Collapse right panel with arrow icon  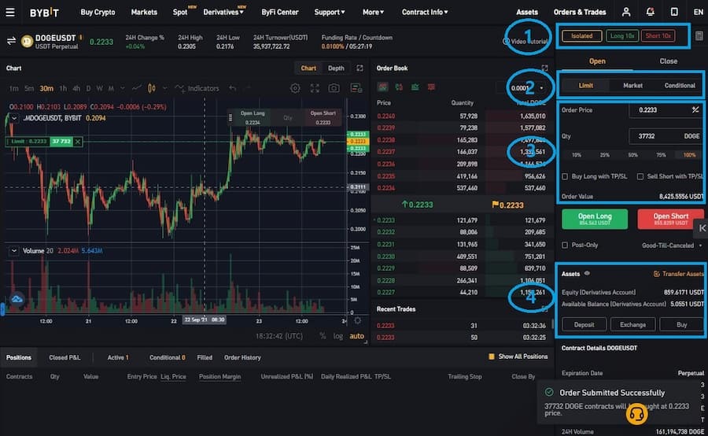702,228
